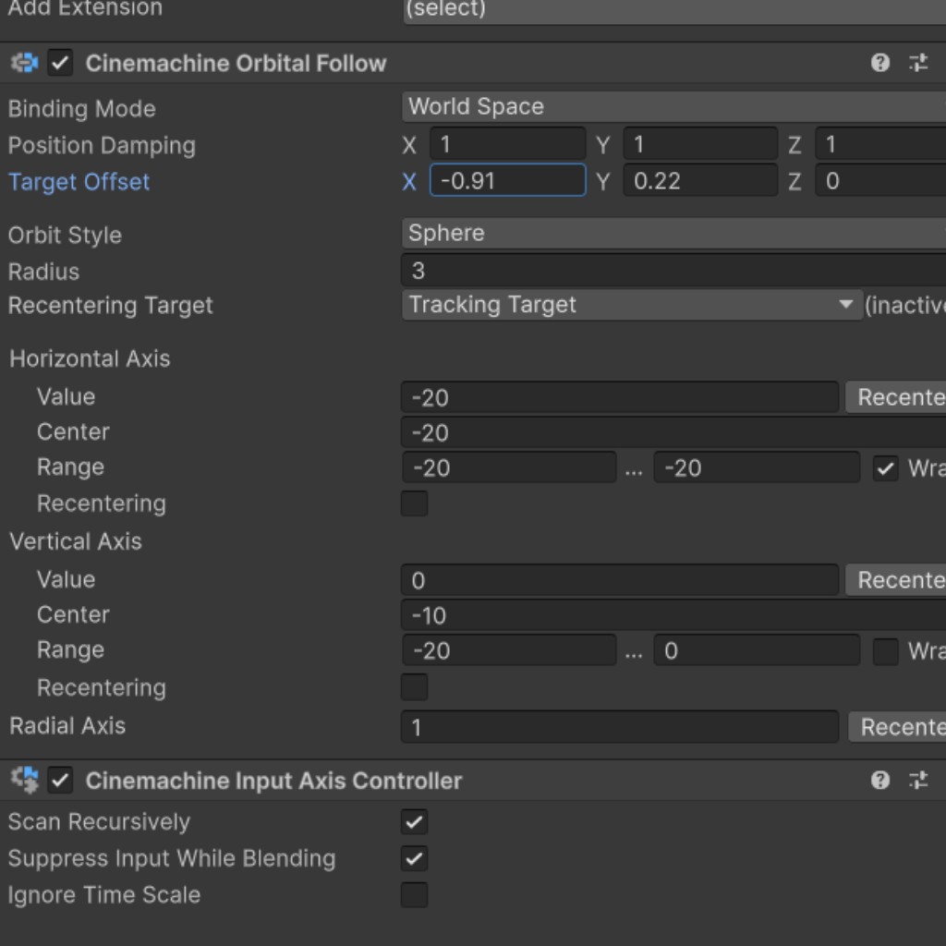Click the Horizontal Axis heading
The height and width of the screenshot is (946, 946).
click(90, 358)
